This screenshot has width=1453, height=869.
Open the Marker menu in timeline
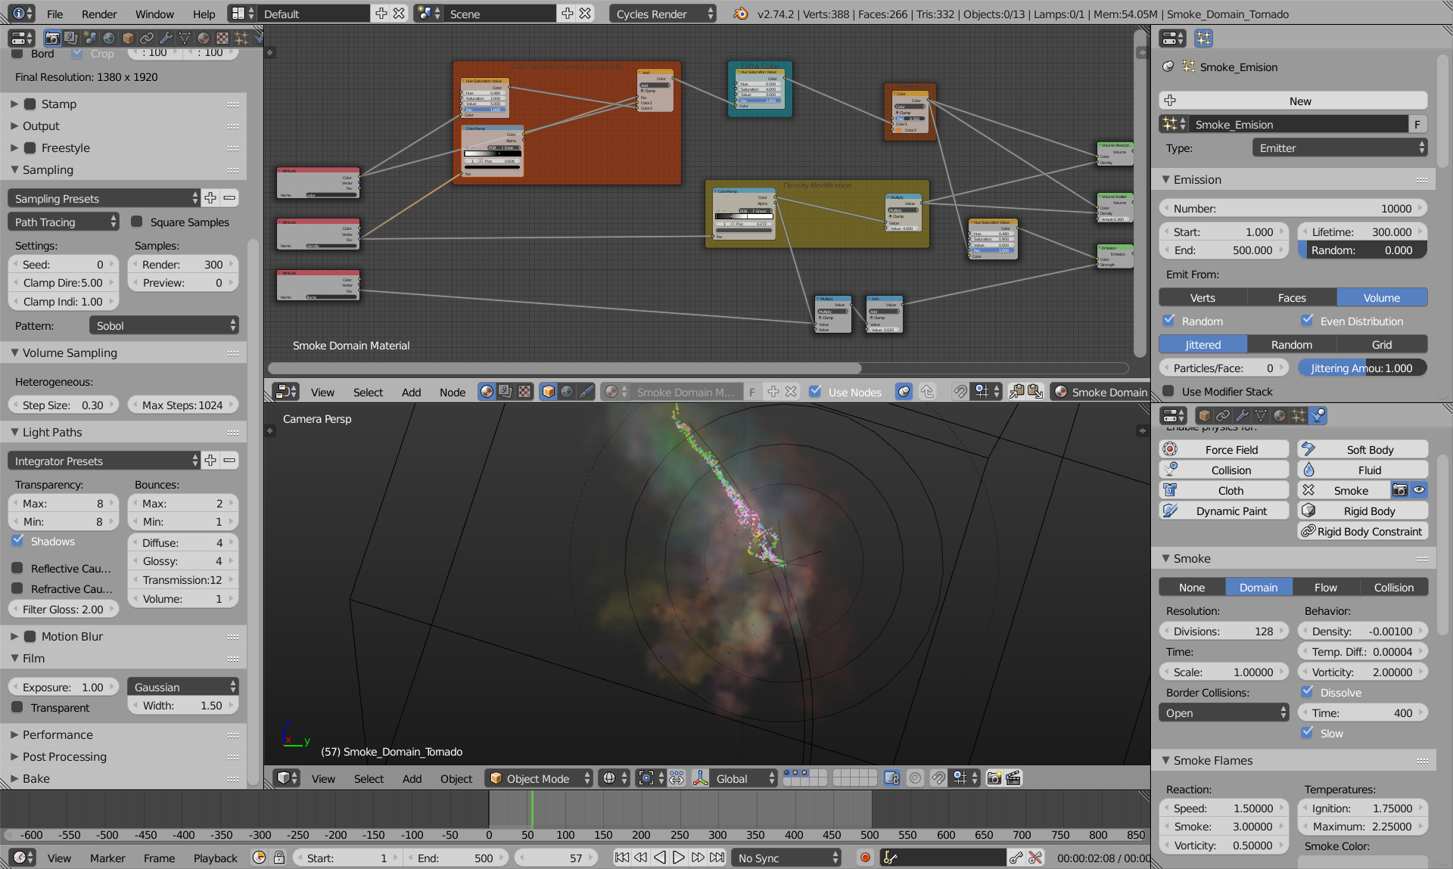[107, 858]
